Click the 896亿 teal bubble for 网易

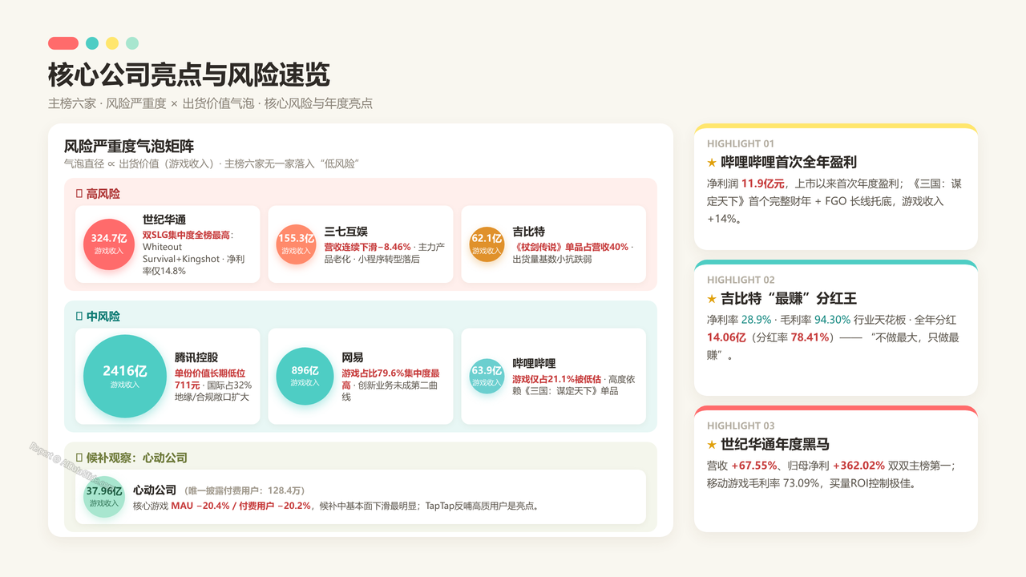tap(305, 377)
